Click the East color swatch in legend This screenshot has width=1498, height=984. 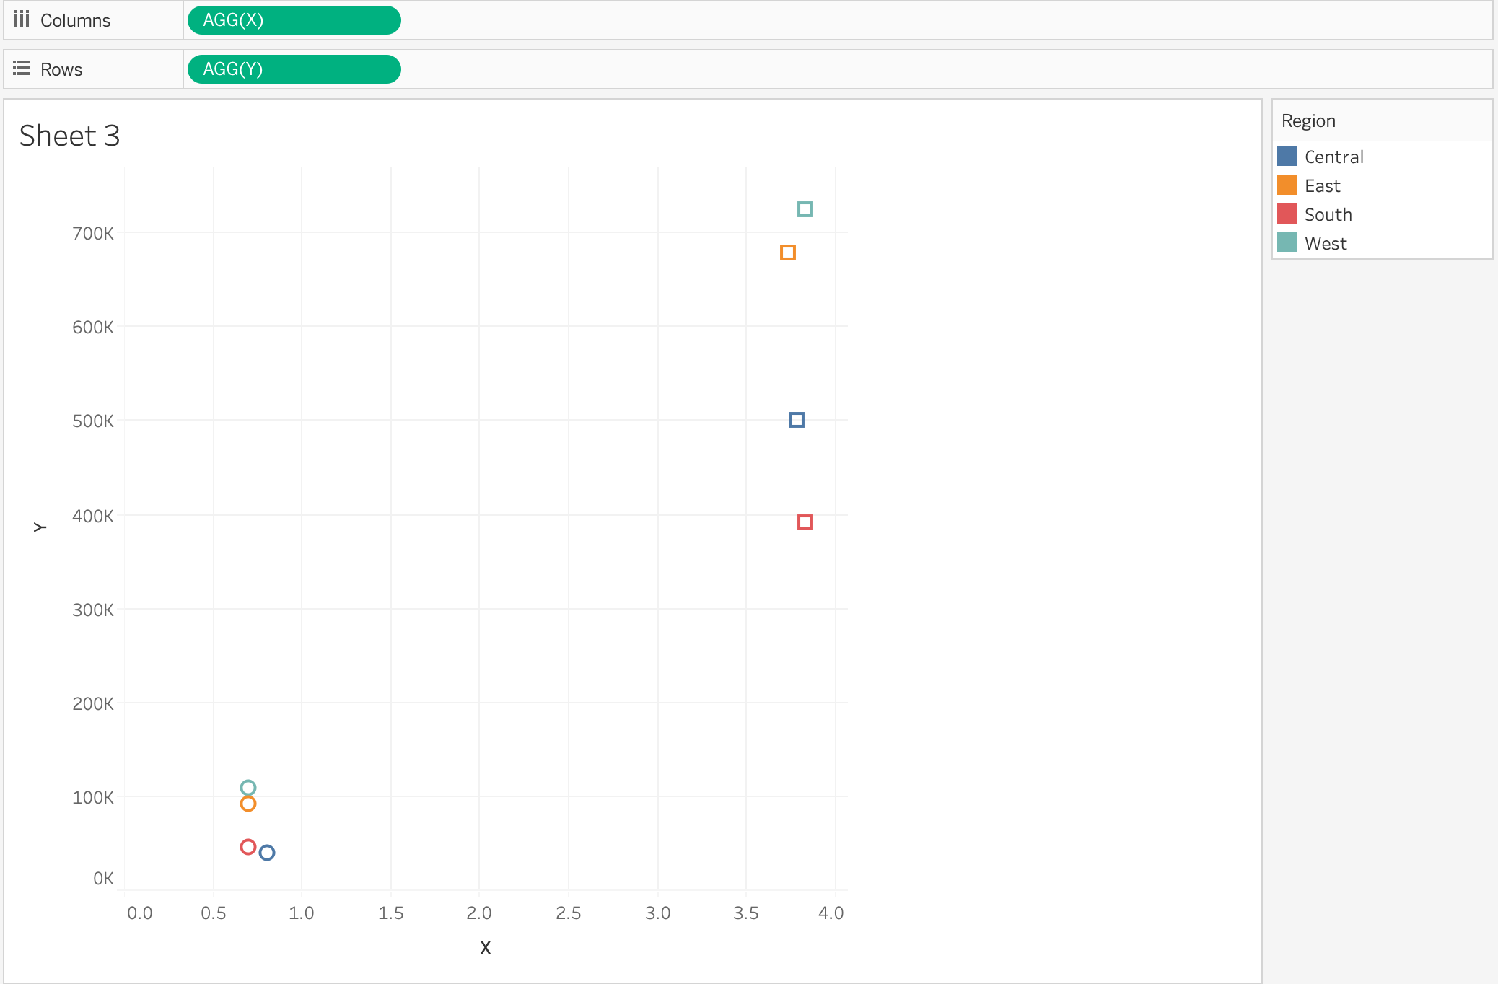coord(1287,185)
